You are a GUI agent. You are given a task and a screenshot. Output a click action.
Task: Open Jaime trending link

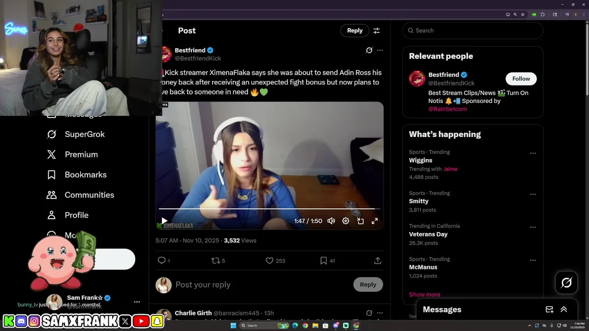[x=450, y=169]
